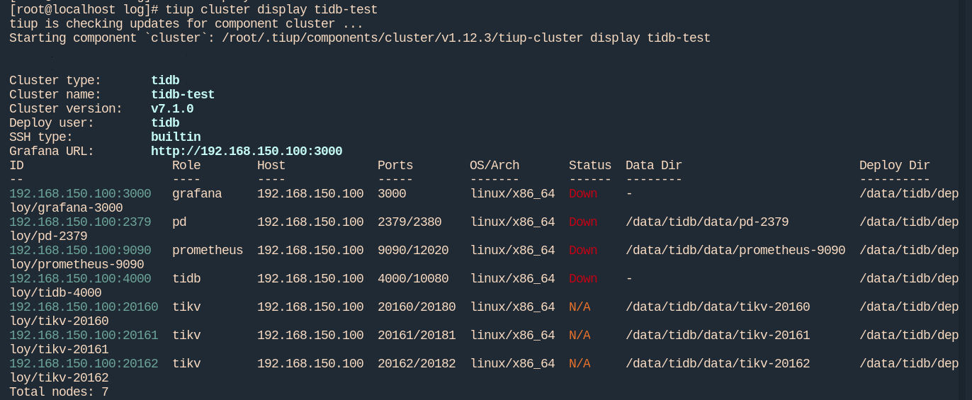Click the Cluster type label

tap(55, 80)
